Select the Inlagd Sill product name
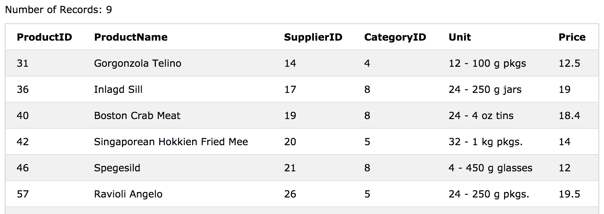The height and width of the screenshot is (214, 604). (118, 89)
